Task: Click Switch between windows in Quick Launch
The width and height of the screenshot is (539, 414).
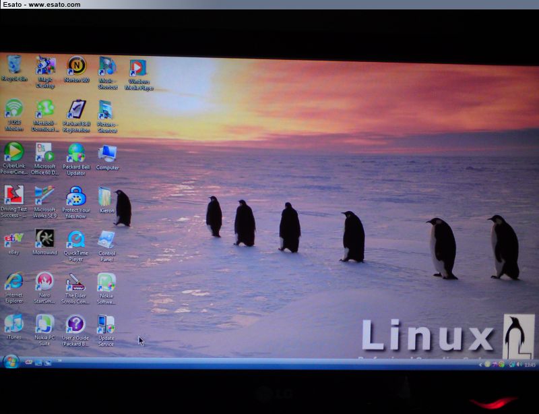Action: click(48, 362)
